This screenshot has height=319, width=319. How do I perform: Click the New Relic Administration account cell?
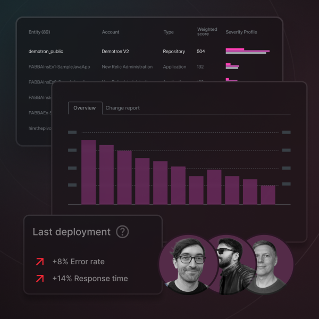[127, 67]
